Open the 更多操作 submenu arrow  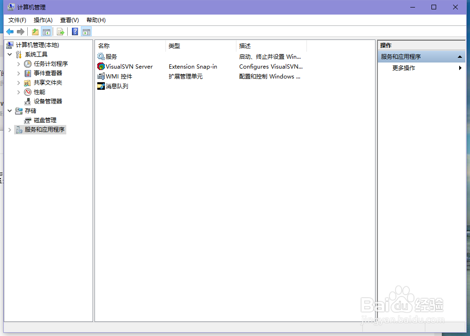[x=460, y=68]
